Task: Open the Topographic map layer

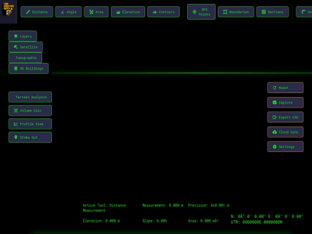Action: [25, 58]
